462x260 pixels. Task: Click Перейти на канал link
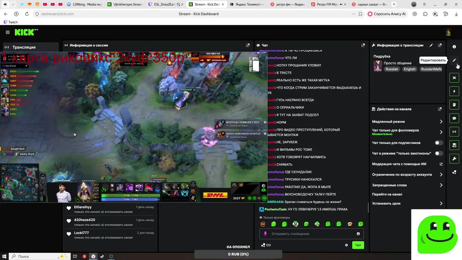pos(387,194)
